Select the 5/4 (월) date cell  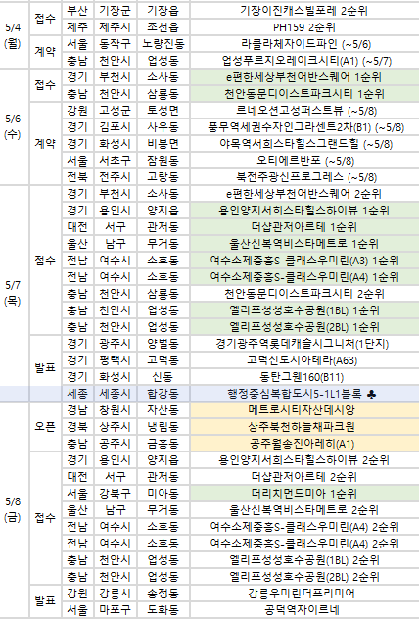(x=13, y=35)
